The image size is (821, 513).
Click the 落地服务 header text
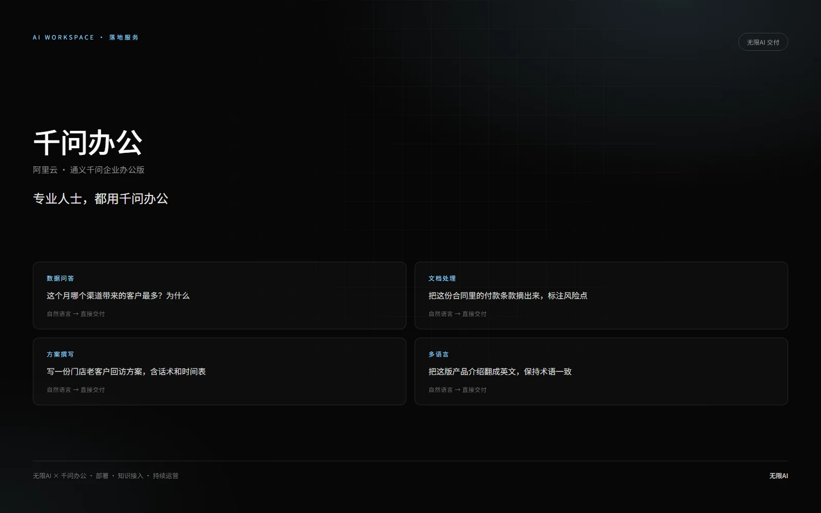point(124,37)
